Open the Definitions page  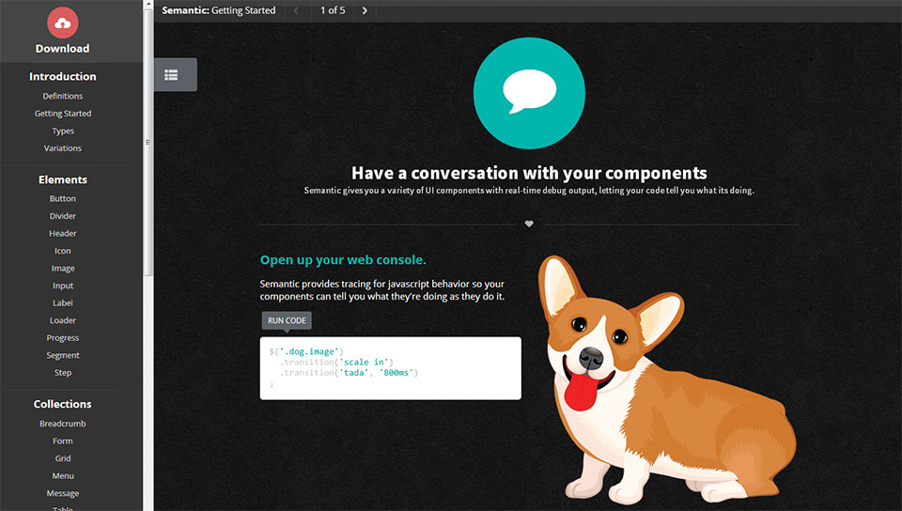tap(63, 96)
